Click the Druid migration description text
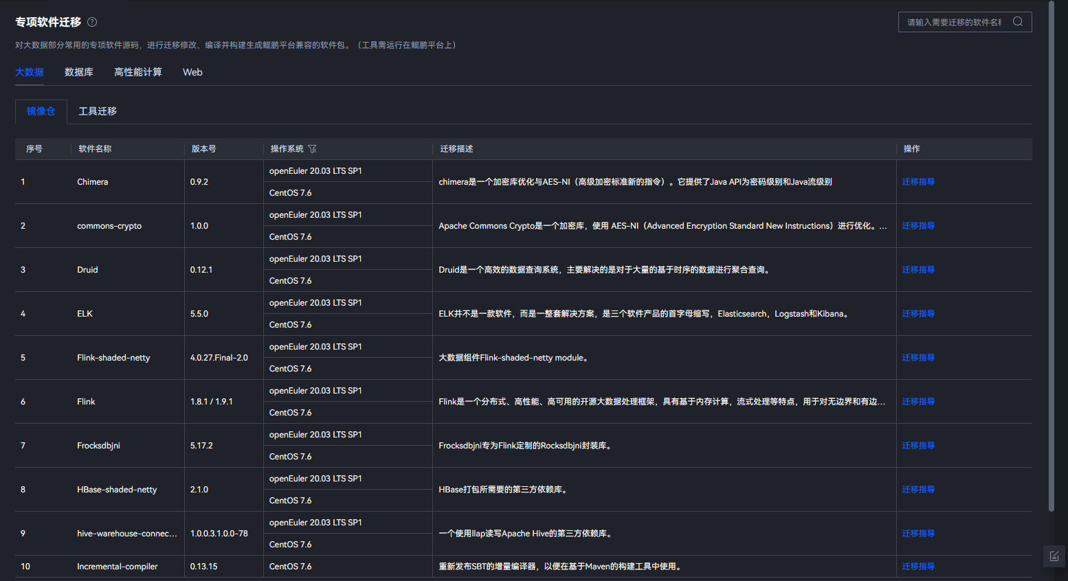 pyautogui.click(x=605, y=270)
